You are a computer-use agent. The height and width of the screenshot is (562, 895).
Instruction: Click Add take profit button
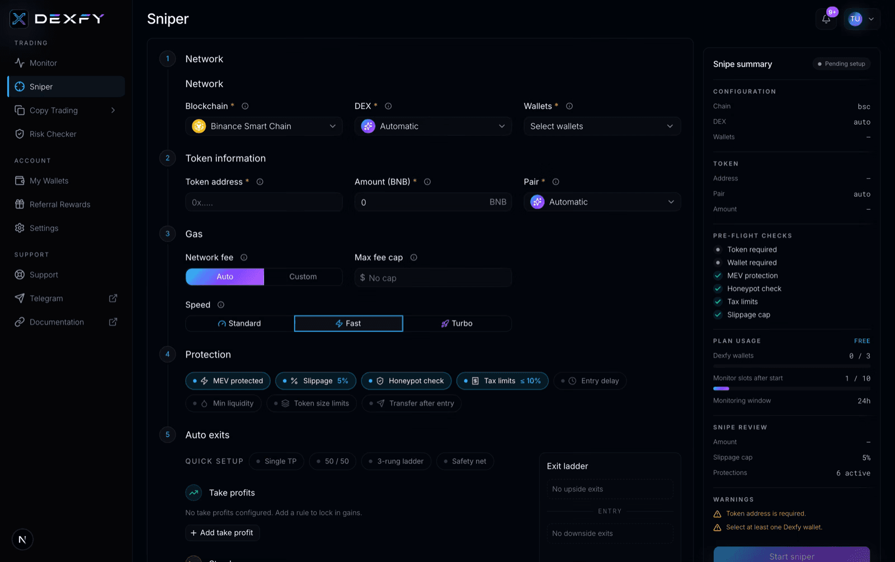pos(223,533)
